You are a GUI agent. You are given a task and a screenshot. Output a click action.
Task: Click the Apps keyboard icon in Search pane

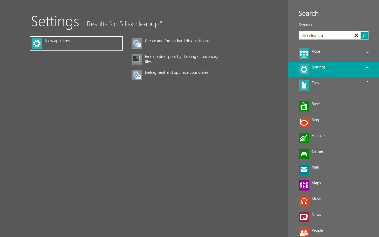point(304,54)
